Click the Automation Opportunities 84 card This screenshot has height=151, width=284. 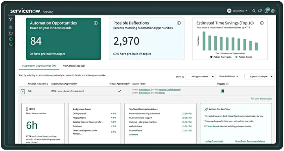[x=63, y=38]
